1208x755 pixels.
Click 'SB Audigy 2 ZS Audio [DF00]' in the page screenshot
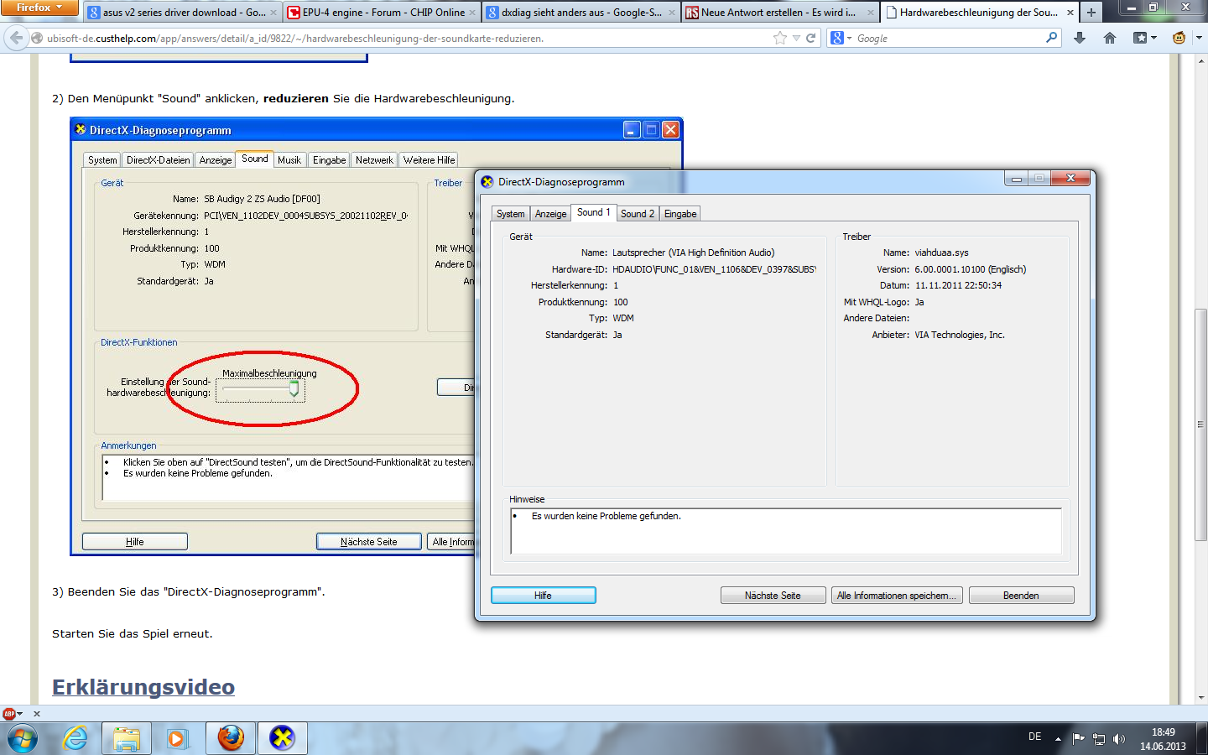[x=262, y=199]
